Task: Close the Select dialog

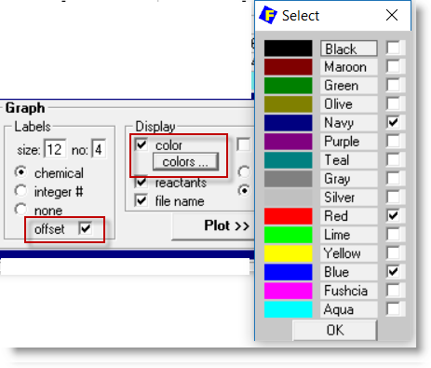Action: pyautogui.click(x=392, y=15)
